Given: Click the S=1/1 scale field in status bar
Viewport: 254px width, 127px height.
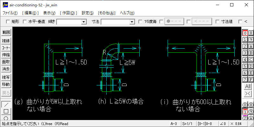Looking at the screenshot, I should point(187,124).
